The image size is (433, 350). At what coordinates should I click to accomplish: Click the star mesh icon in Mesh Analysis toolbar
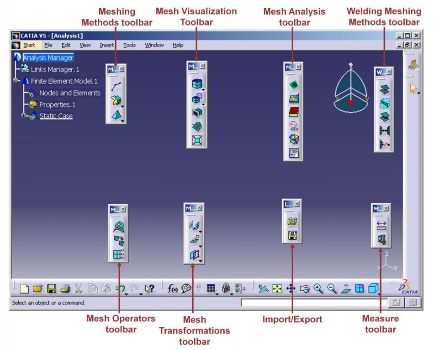tap(294, 98)
